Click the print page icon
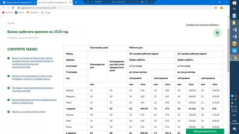239x134 pixels. pos(217,33)
